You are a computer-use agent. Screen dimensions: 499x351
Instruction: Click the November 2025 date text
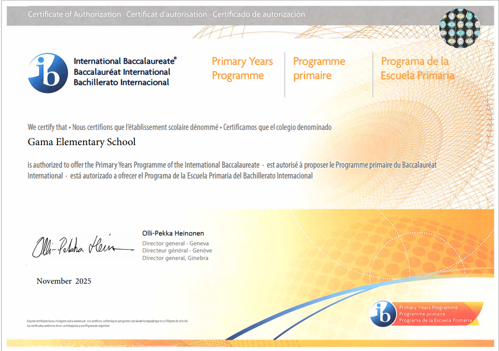[x=64, y=281]
